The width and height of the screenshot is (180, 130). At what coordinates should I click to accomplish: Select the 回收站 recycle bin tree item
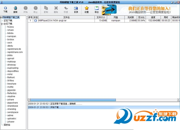(7, 125)
